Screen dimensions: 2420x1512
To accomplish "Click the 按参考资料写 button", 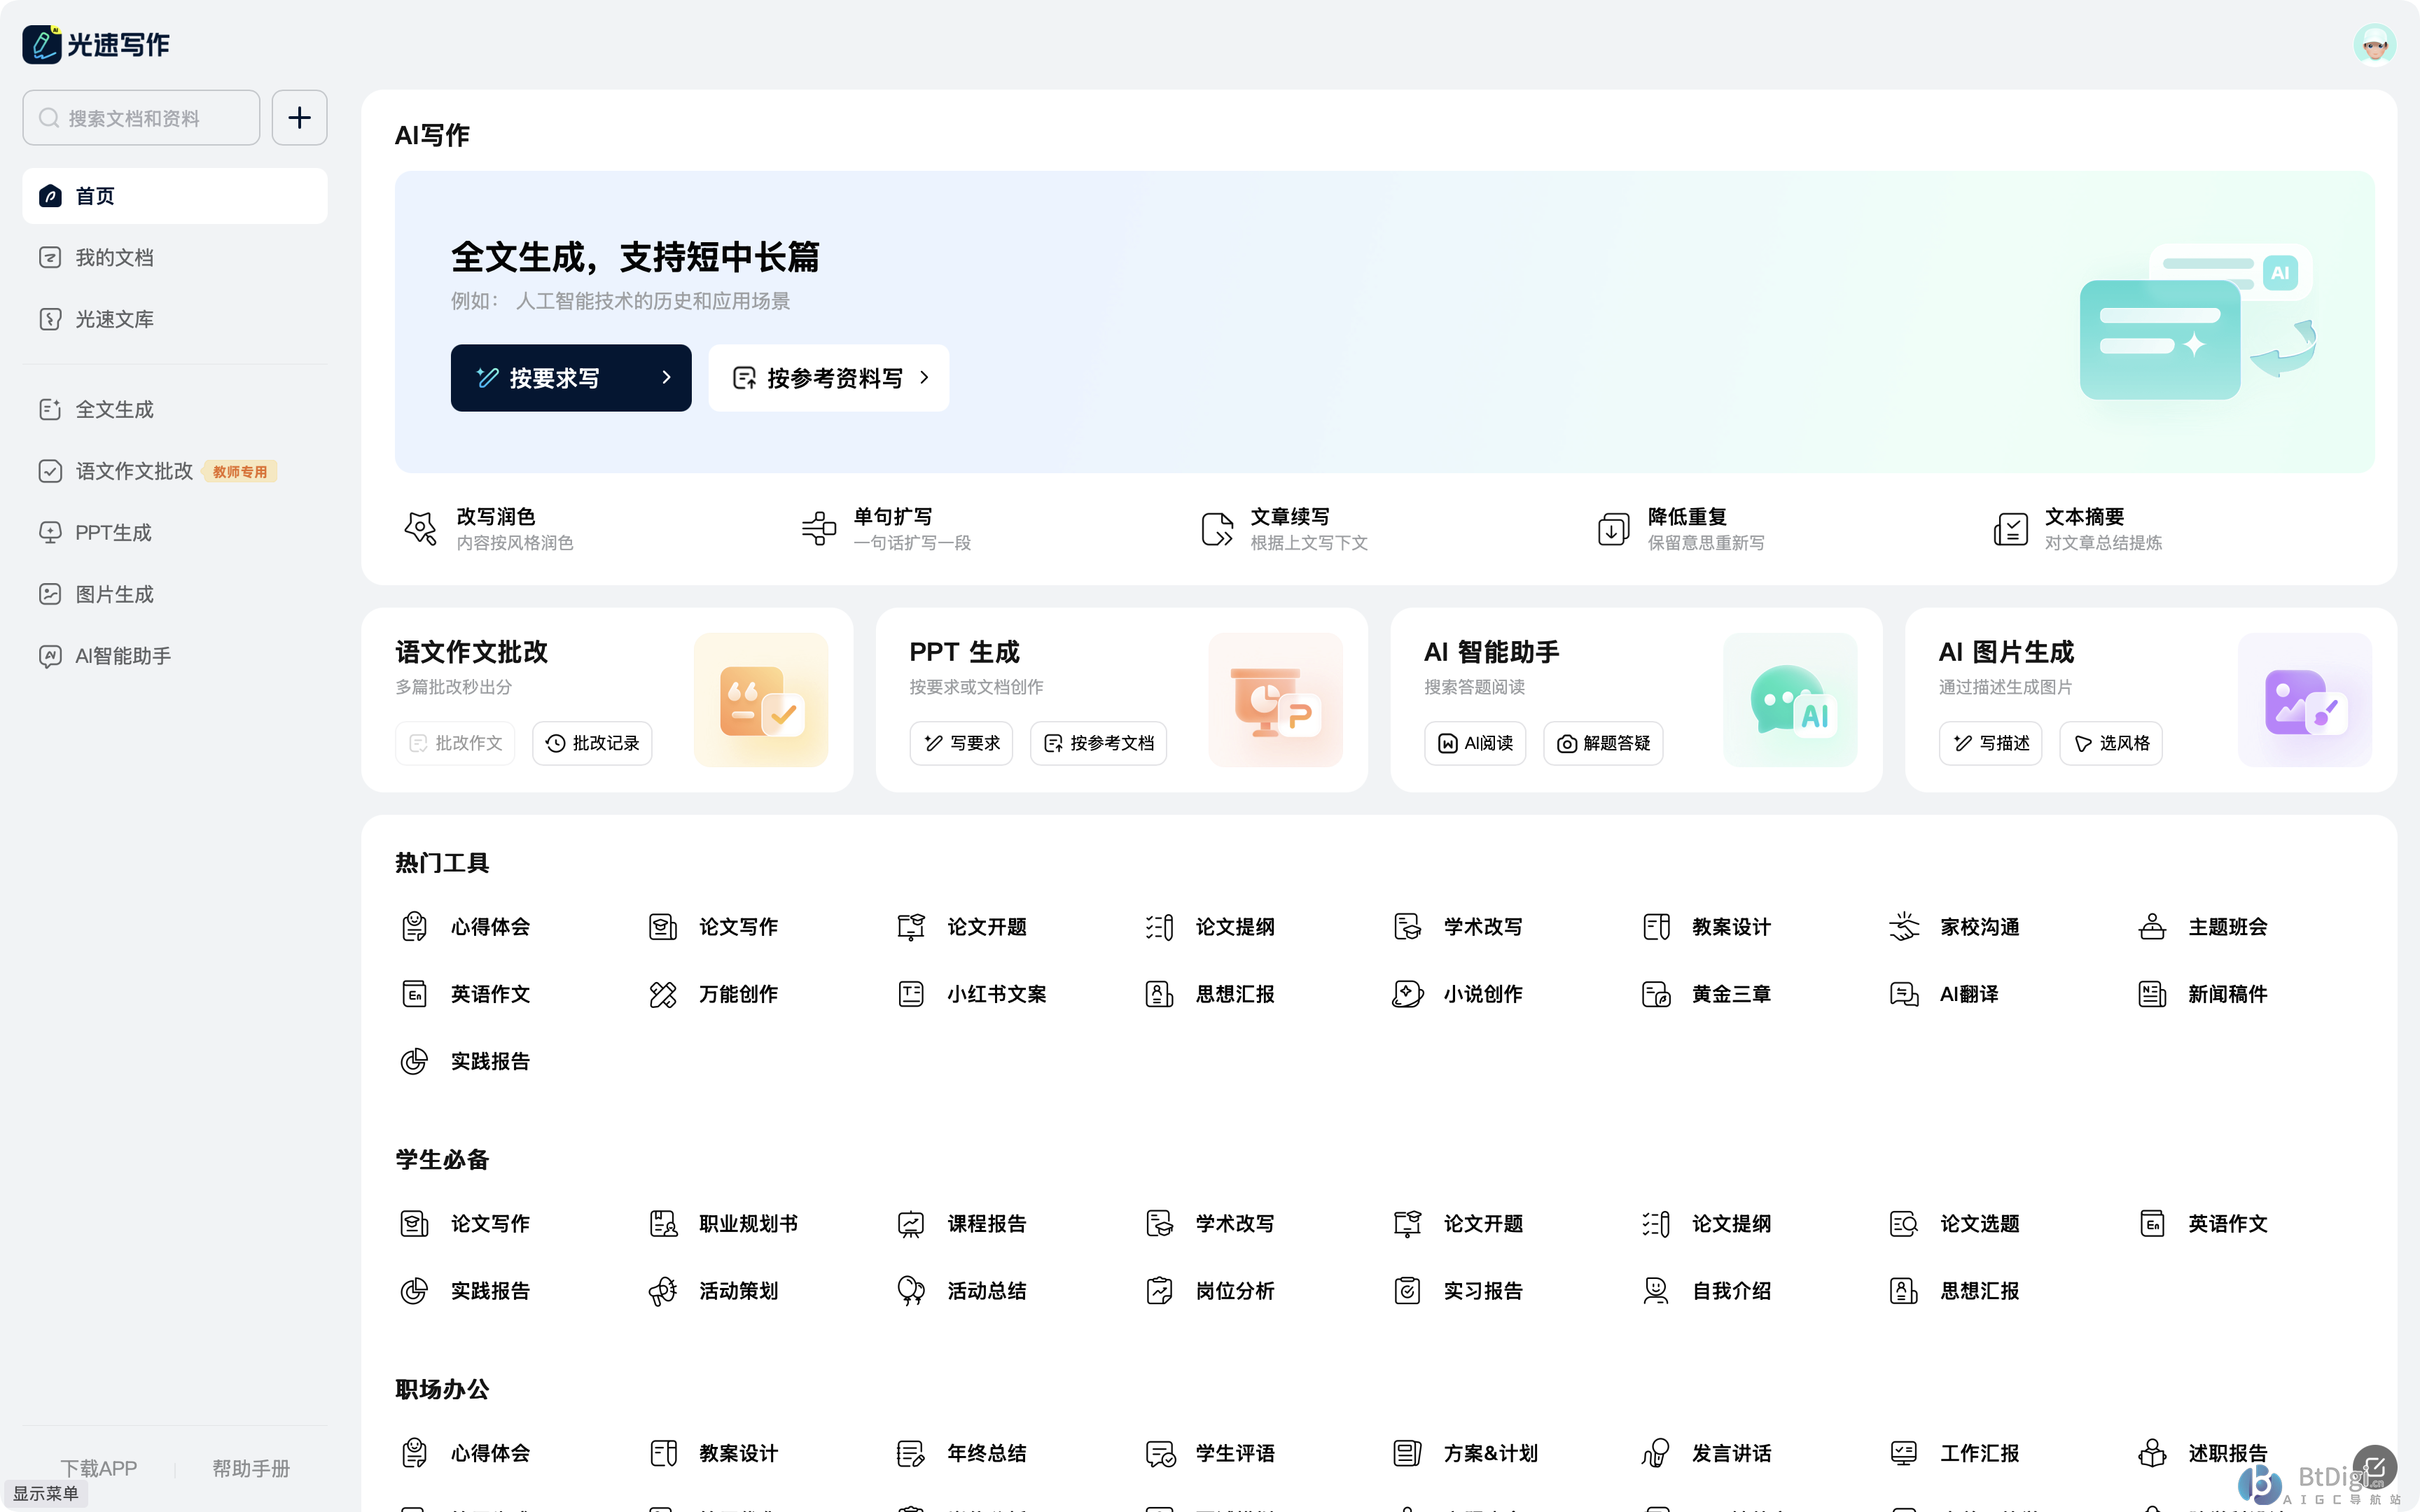I will (829, 378).
